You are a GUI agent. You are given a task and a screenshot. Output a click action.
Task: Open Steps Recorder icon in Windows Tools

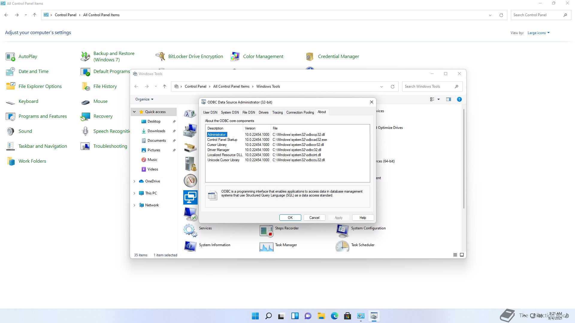point(266,231)
